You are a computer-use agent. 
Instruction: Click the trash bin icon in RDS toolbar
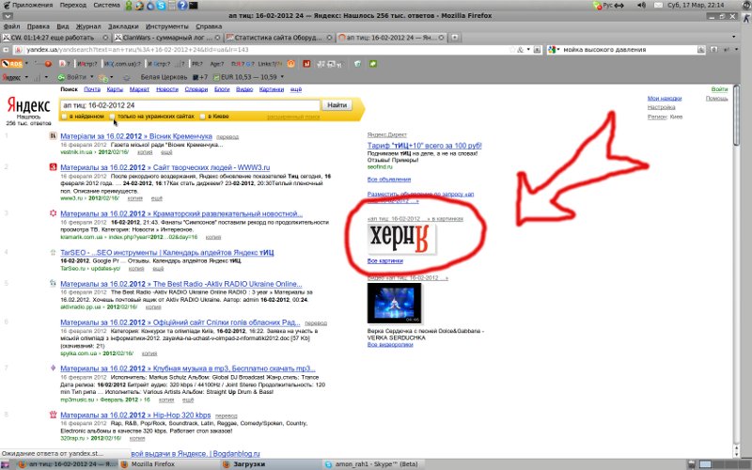[357, 63]
